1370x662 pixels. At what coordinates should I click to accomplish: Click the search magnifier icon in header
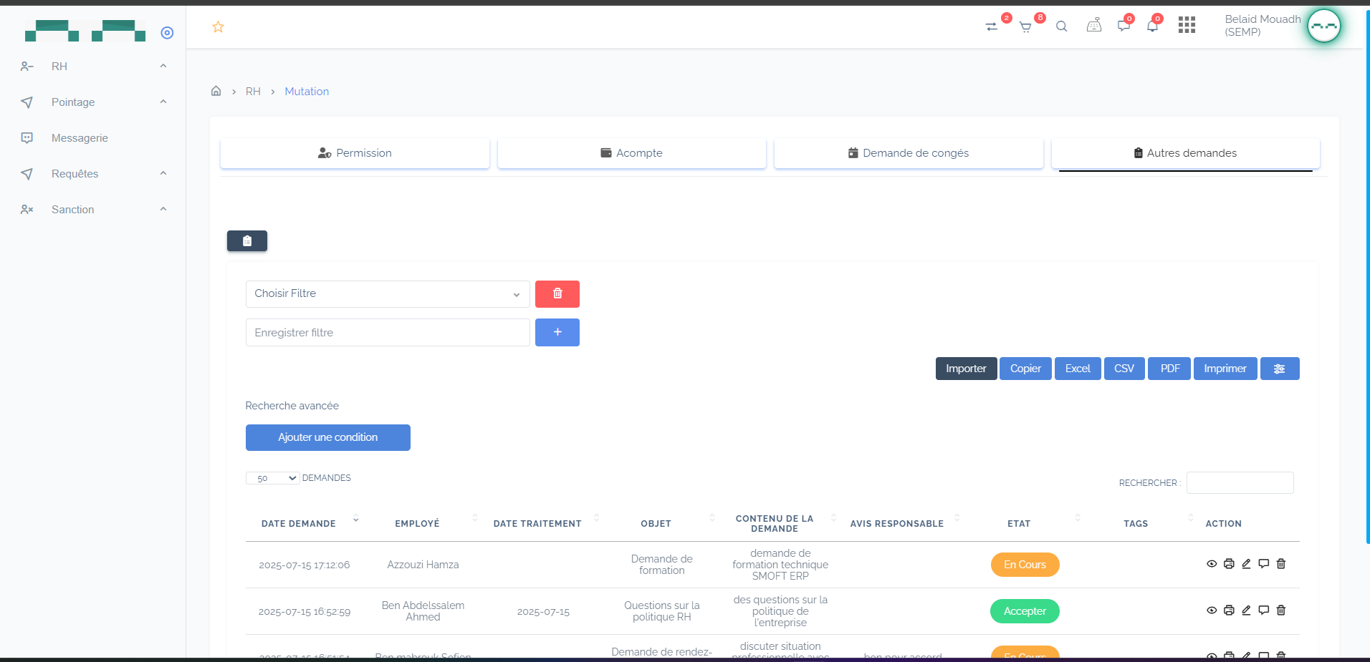tap(1062, 26)
